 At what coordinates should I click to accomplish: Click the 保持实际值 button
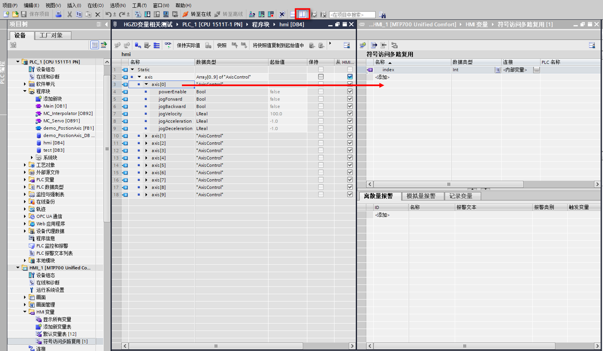(188, 45)
